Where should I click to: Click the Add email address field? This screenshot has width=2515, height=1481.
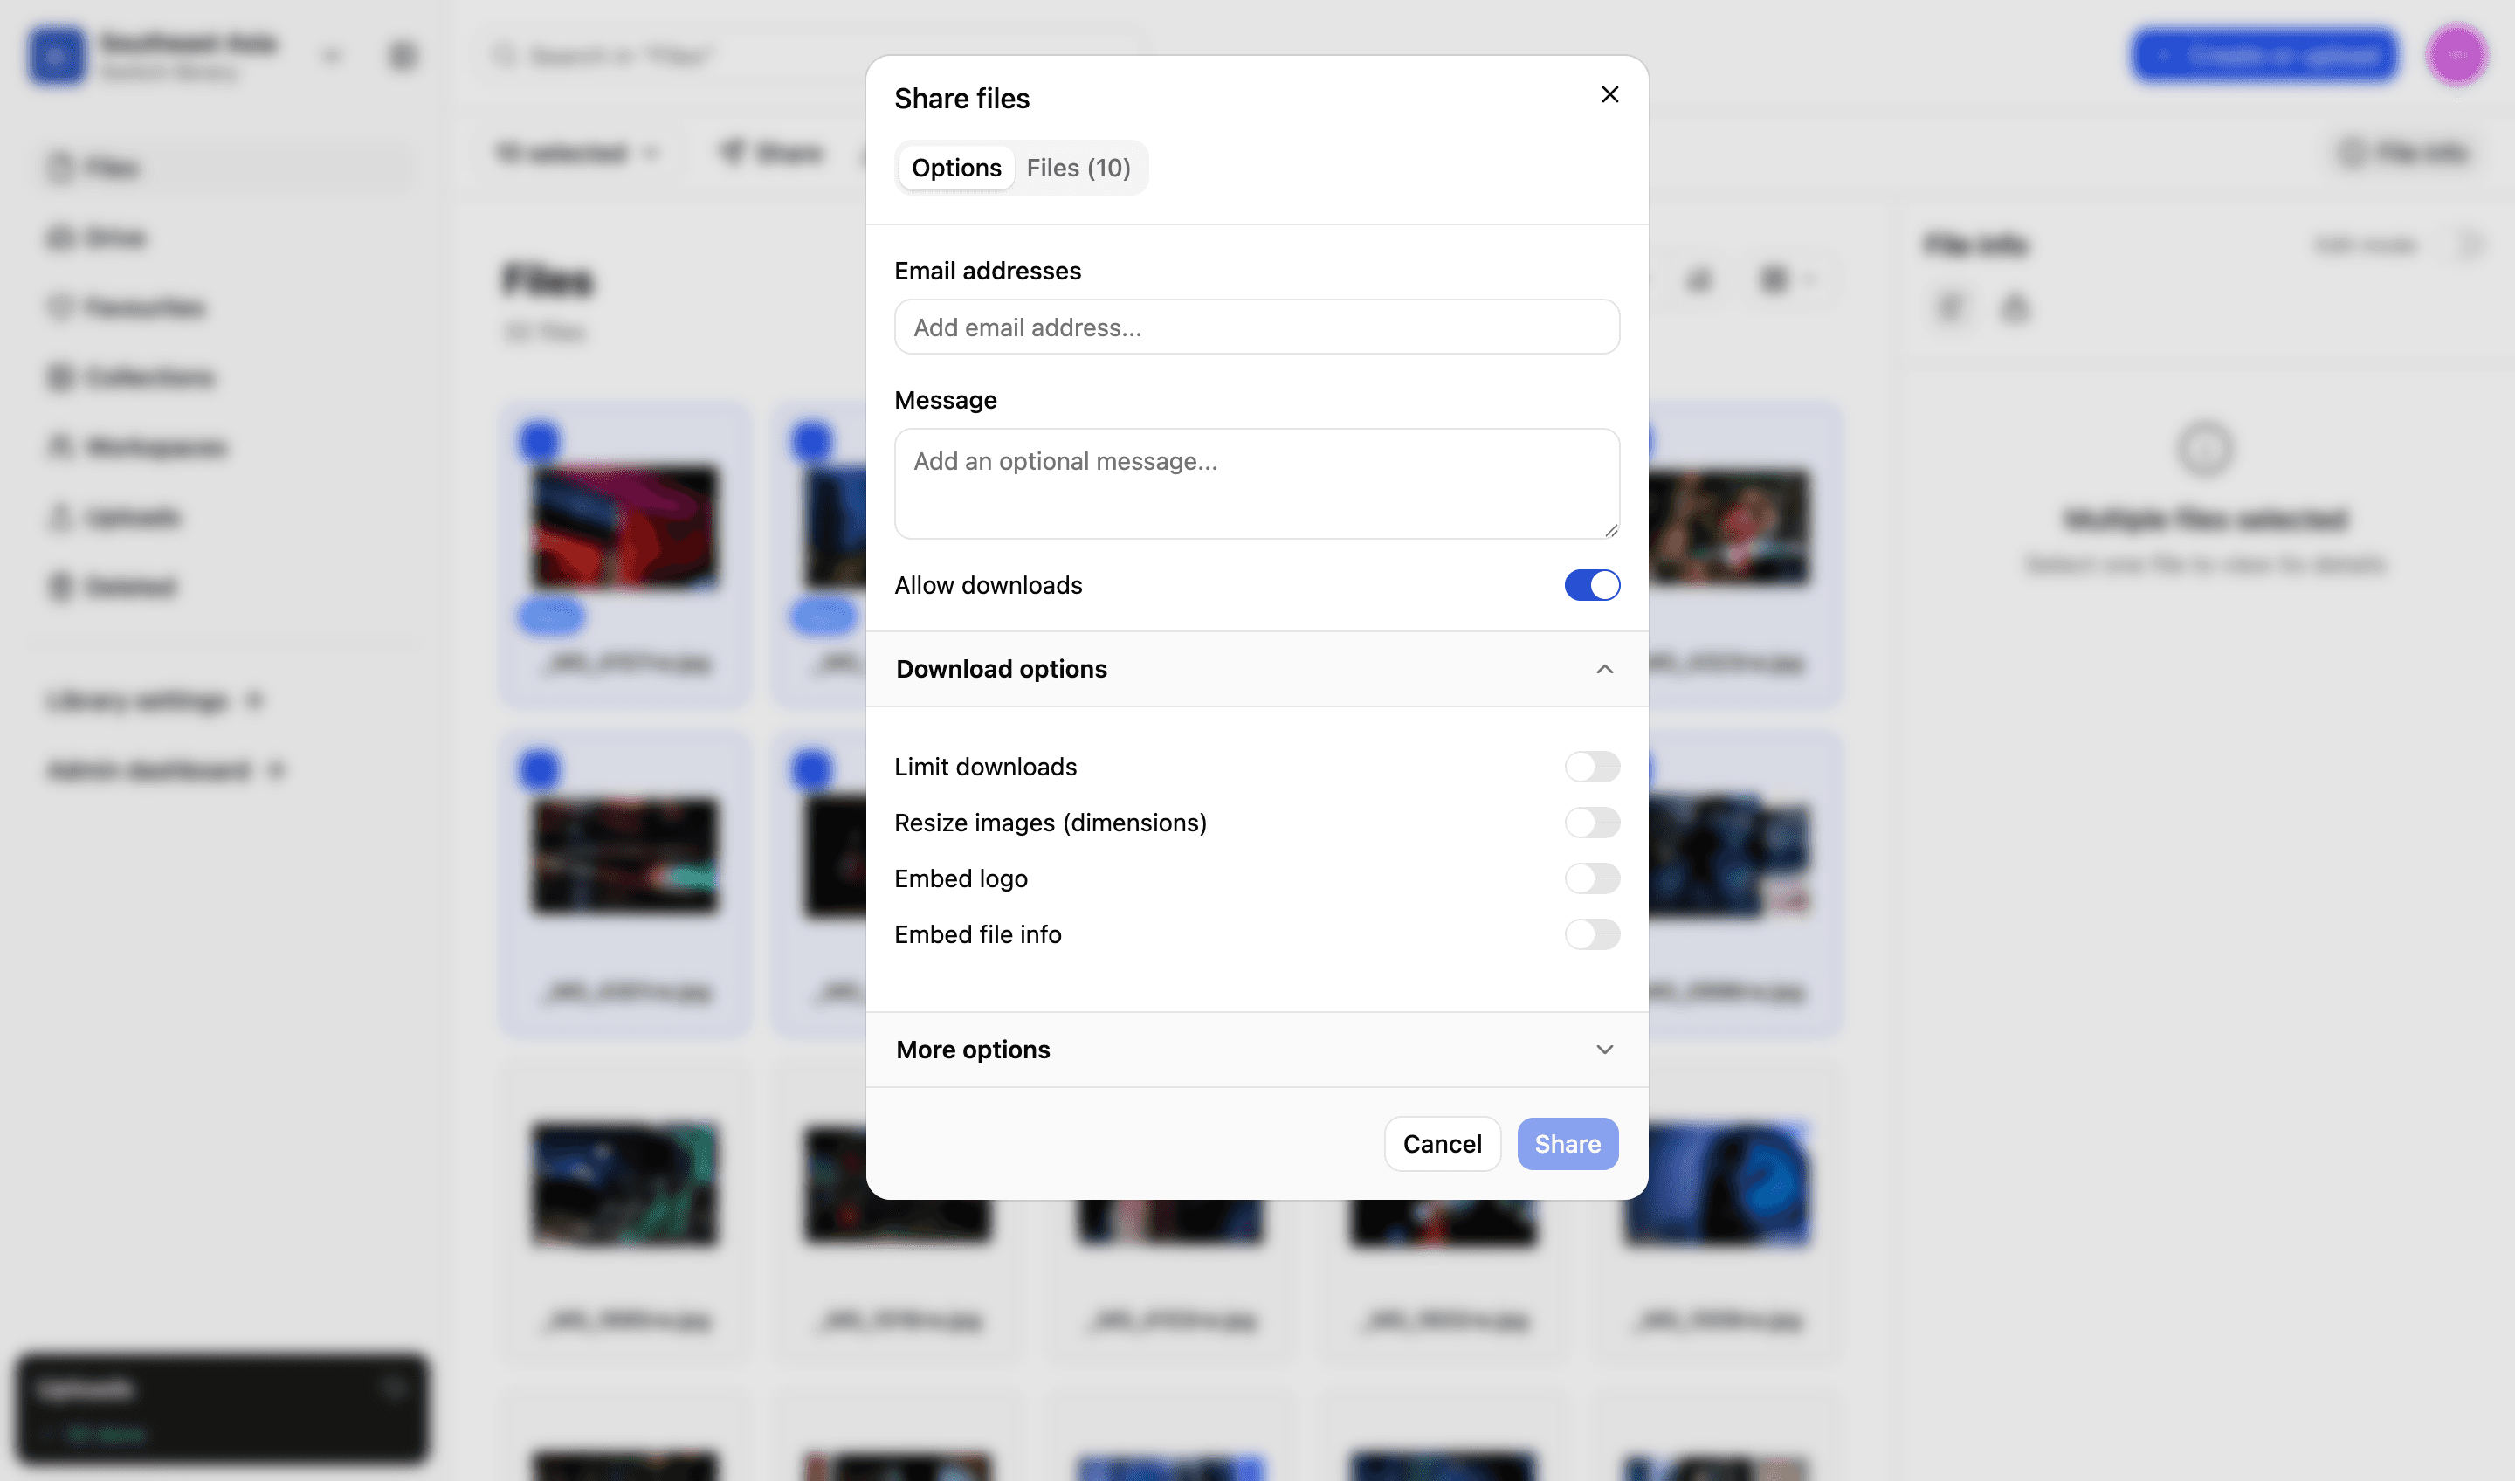(1257, 327)
